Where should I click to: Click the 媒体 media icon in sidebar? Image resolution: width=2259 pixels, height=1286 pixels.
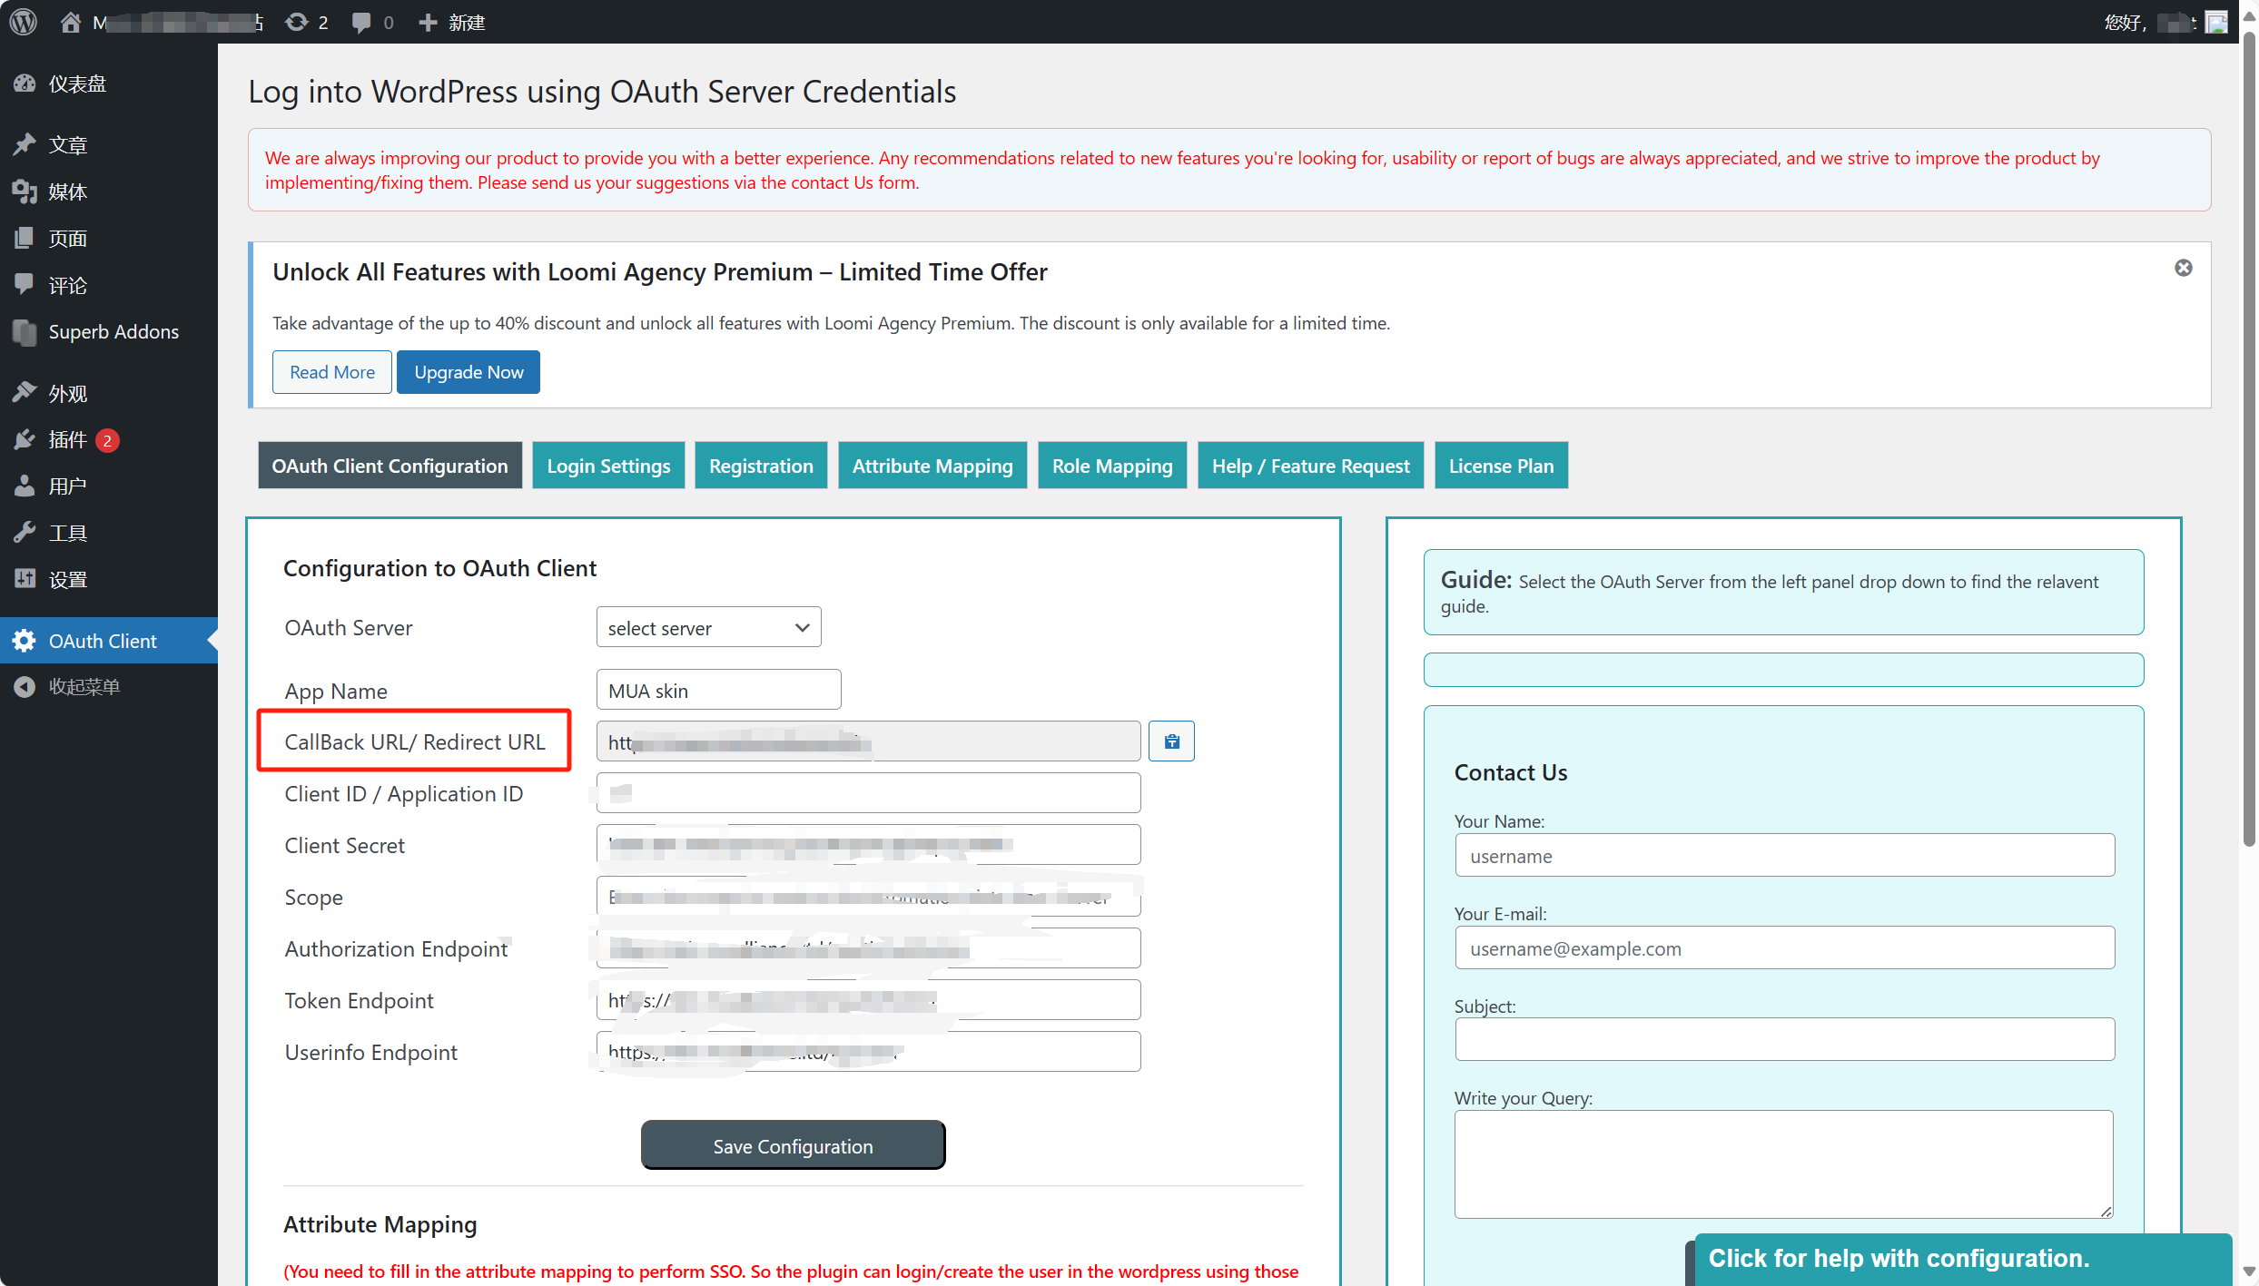tap(25, 191)
